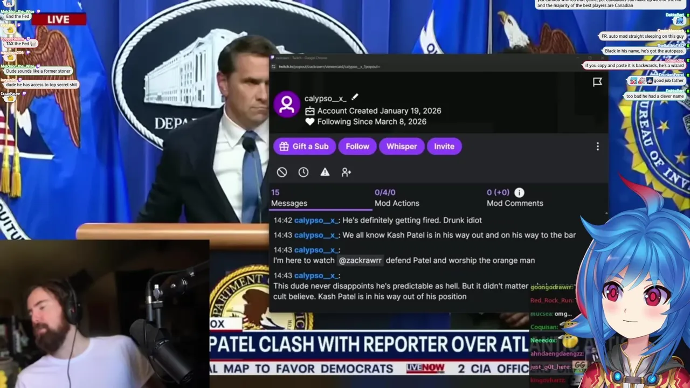The image size is (690, 388).
Task: Click 'dude he has access to top secret shit' bubble
Action: coord(42,85)
